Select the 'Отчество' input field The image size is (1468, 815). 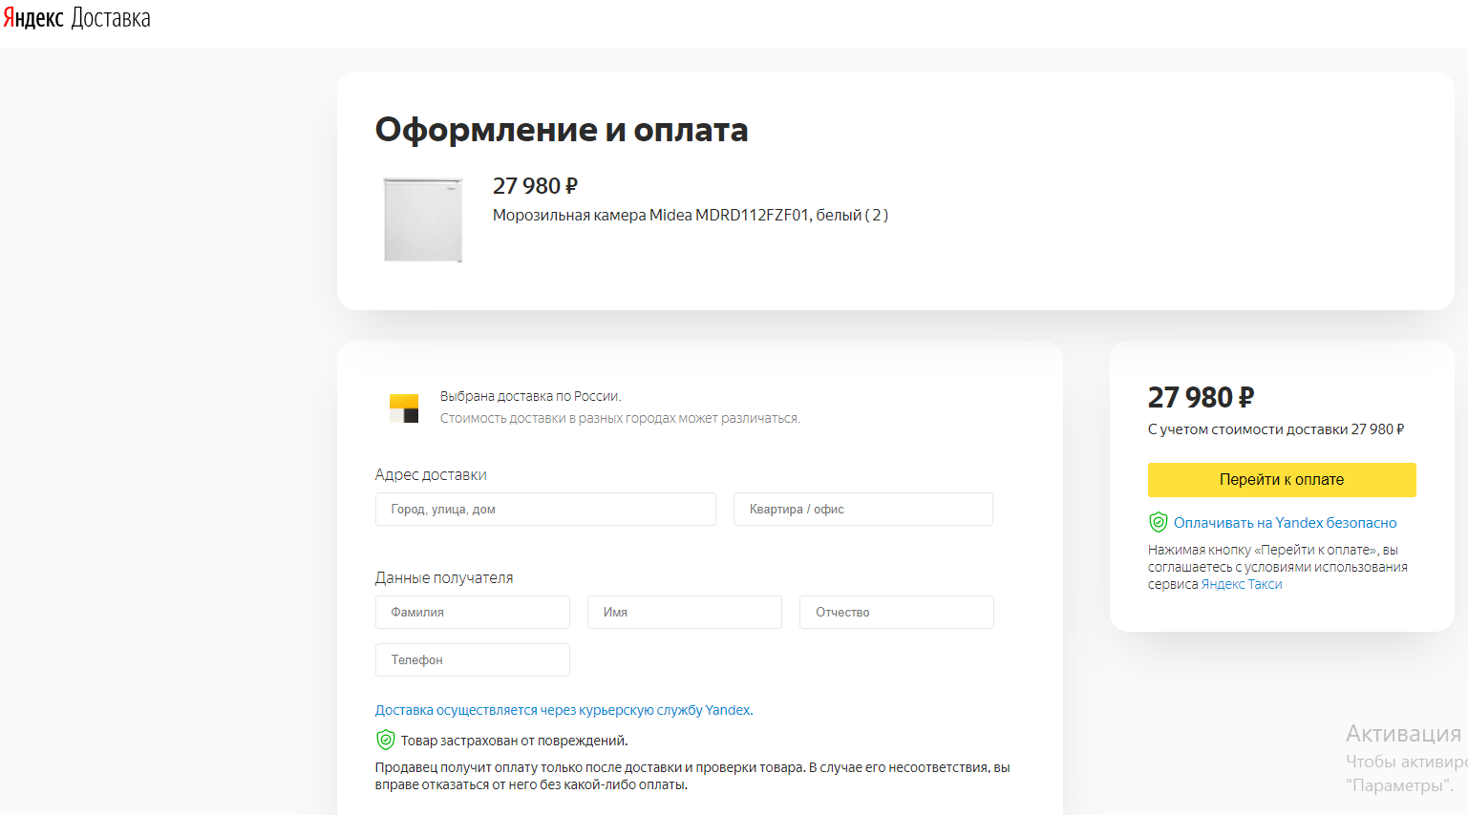click(897, 613)
